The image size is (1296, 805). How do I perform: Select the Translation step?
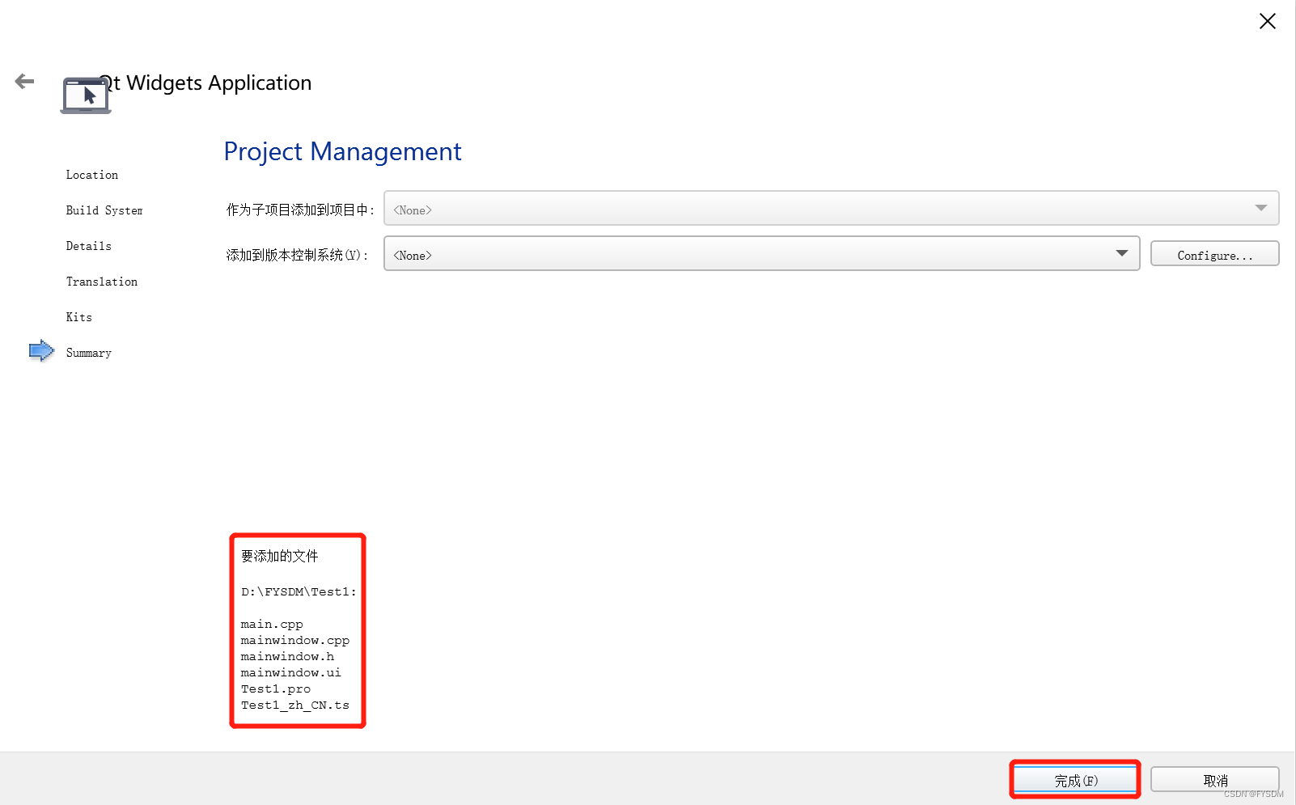click(x=102, y=282)
